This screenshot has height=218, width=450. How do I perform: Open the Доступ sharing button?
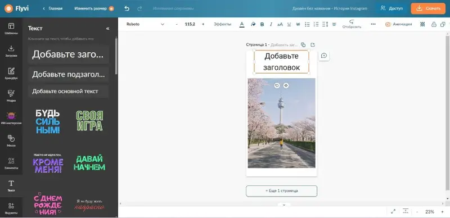pos(391,8)
